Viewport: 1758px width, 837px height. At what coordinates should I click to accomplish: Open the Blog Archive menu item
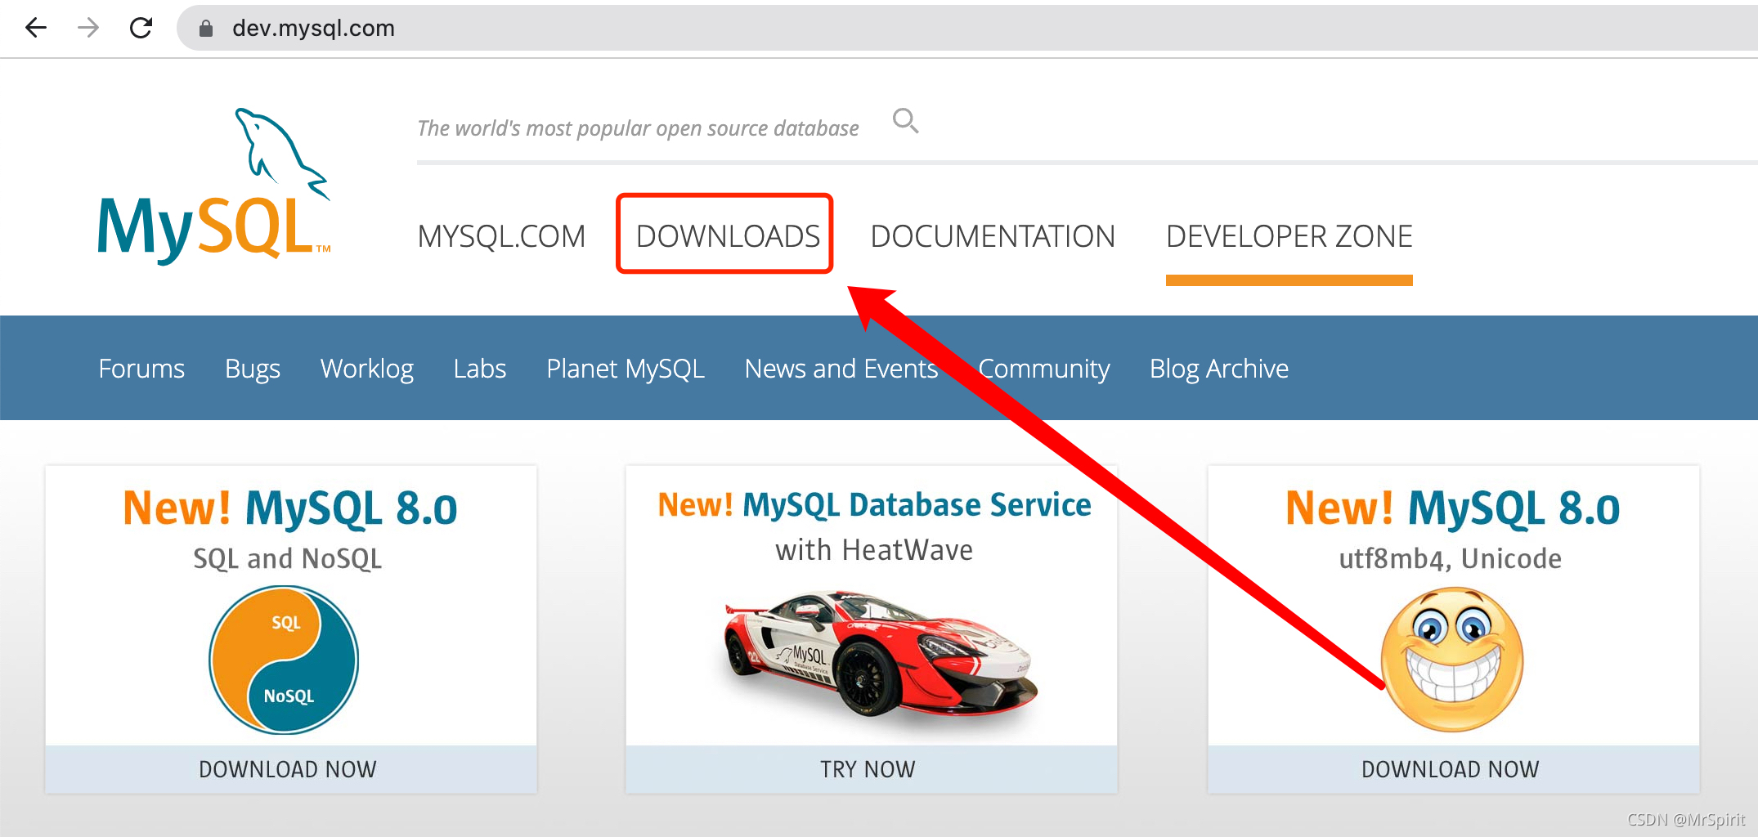click(1219, 369)
